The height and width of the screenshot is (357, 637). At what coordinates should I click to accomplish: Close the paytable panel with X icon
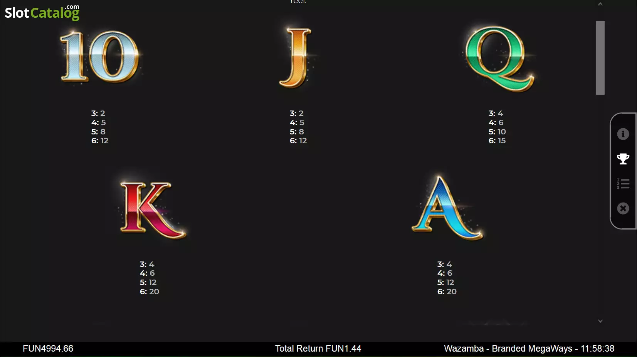click(623, 208)
